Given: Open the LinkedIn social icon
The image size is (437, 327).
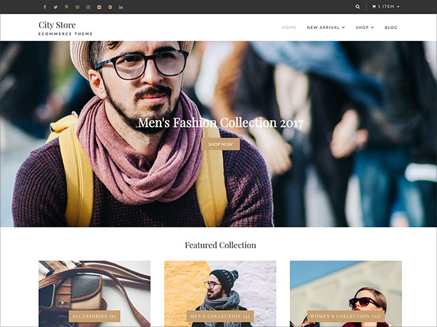Looking at the screenshot, I should pyautogui.click(x=121, y=6).
